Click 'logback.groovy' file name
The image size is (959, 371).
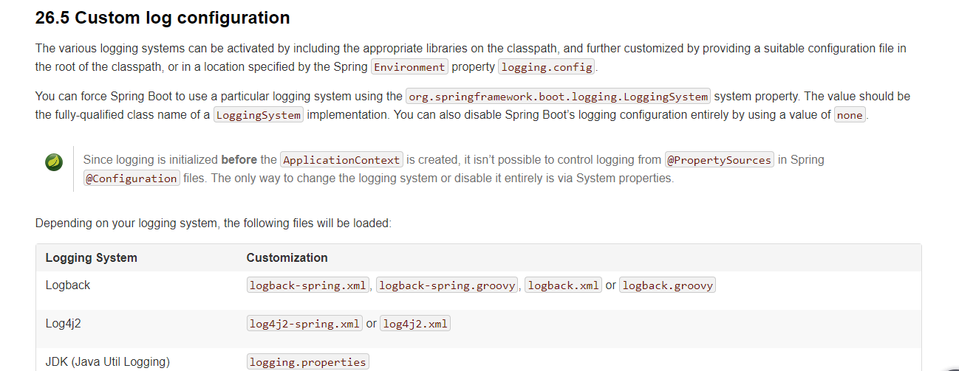(x=668, y=285)
